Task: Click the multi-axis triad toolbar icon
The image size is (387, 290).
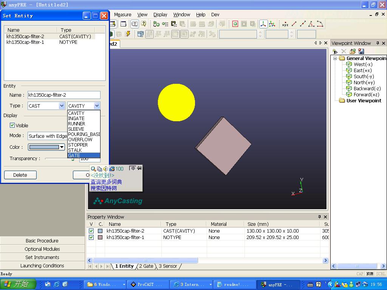Action: tap(272, 24)
